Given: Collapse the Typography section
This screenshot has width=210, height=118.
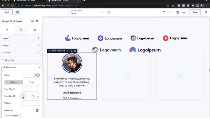Looking at the screenshot, I should click(x=21, y=60).
